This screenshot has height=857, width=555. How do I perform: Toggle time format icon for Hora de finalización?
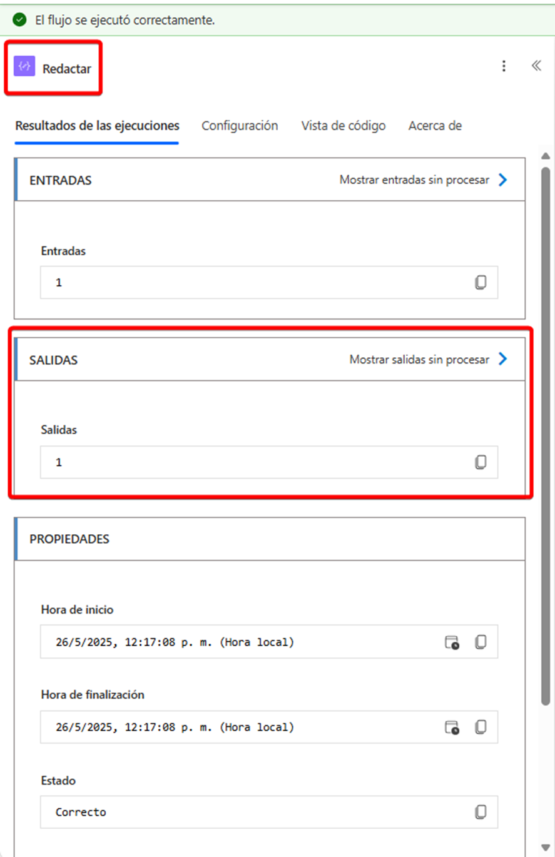[452, 727]
